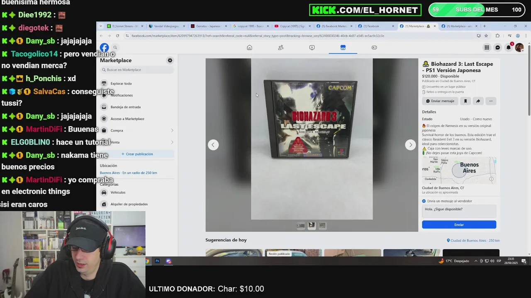Click the Buenos Aires map preview
Image resolution: width=531 pixels, height=298 pixels.
[459, 170]
